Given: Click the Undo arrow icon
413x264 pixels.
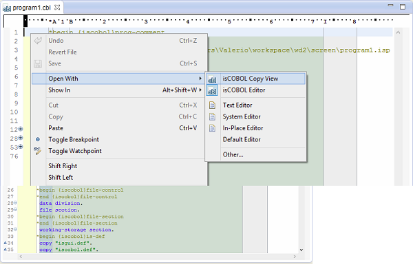Looking at the screenshot, I should [38, 41].
